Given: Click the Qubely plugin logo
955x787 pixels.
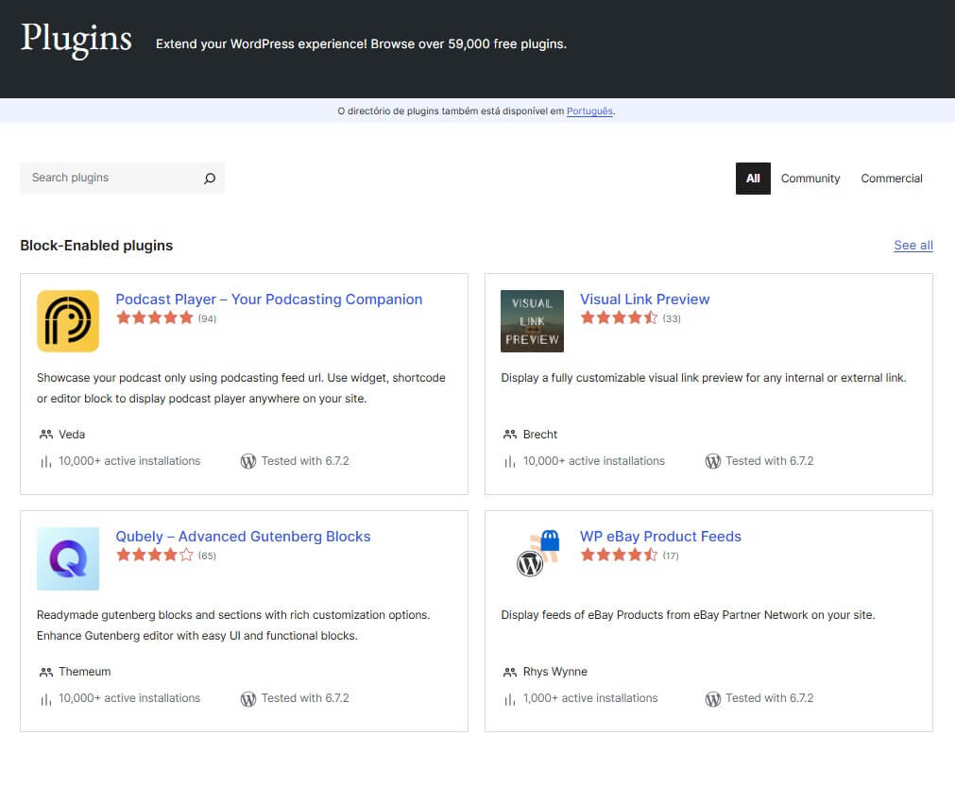Looking at the screenshot, I should [x=68, y=558].
